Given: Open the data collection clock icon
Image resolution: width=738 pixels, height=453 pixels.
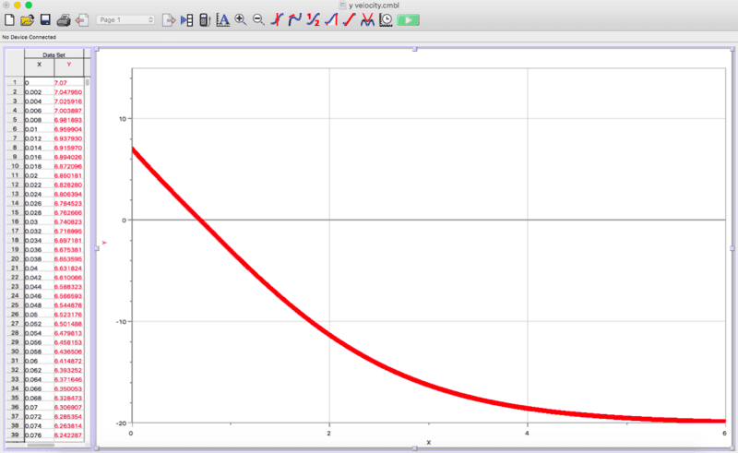Looking at the screenshot, I should click(386, 19).
